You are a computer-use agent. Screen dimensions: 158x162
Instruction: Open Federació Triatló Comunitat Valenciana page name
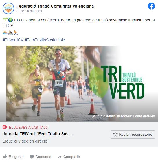[55, 6]
